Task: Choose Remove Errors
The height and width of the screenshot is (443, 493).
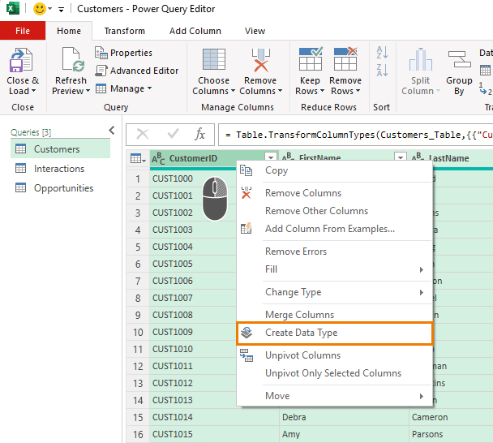Action: [x=335, y=252]
